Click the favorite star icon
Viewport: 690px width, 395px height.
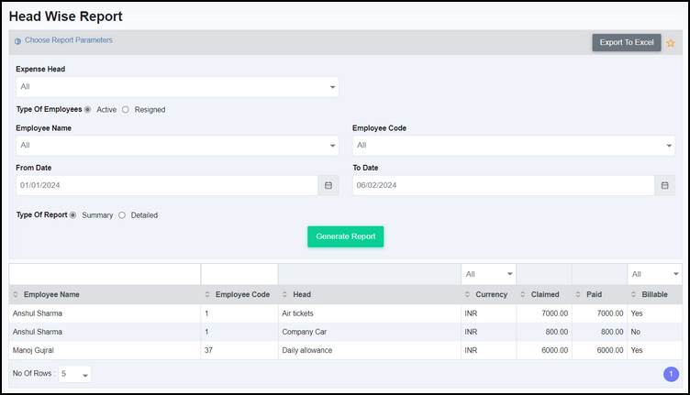(671, 43)
